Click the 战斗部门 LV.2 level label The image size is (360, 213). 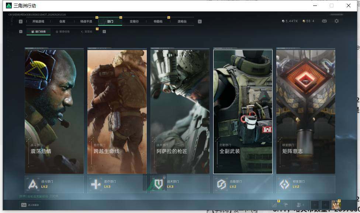click(x=44, y=187)
